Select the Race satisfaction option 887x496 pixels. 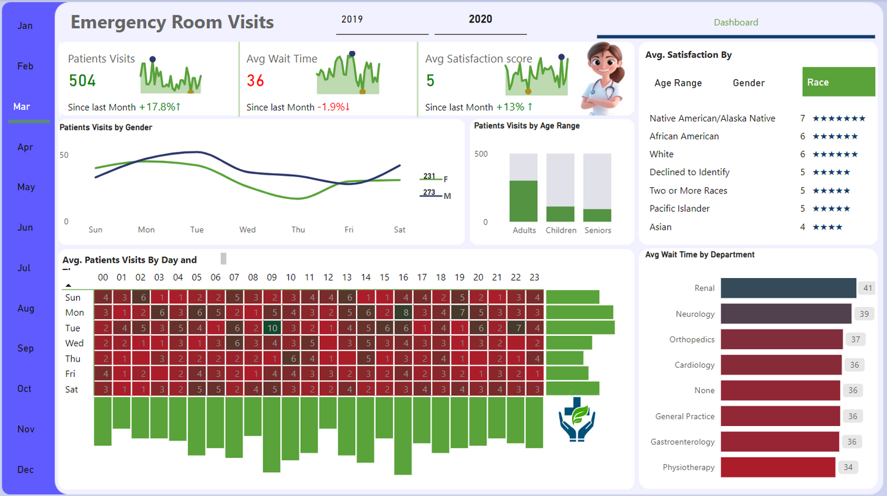838,82
